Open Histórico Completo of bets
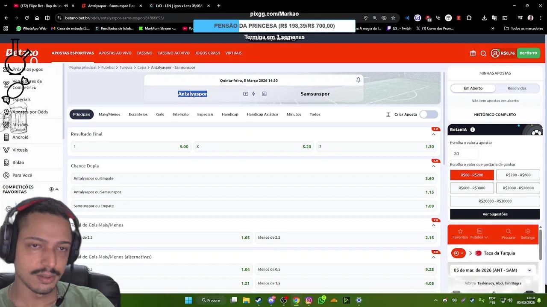 tap(495, 115)
